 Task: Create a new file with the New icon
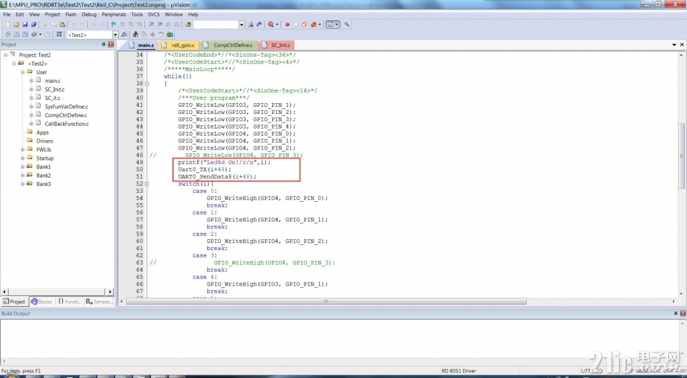coord(8,25)
